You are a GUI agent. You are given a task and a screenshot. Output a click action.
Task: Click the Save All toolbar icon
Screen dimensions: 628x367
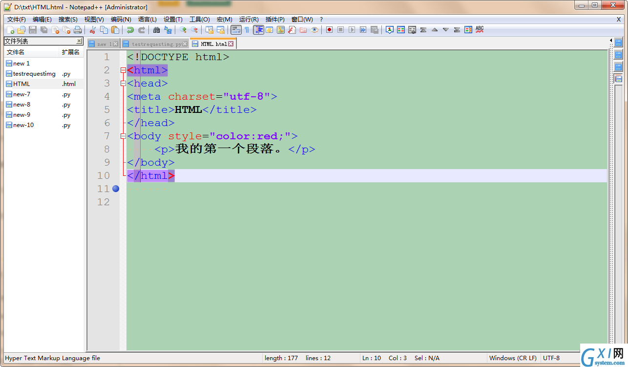click(x=43, y=30)
